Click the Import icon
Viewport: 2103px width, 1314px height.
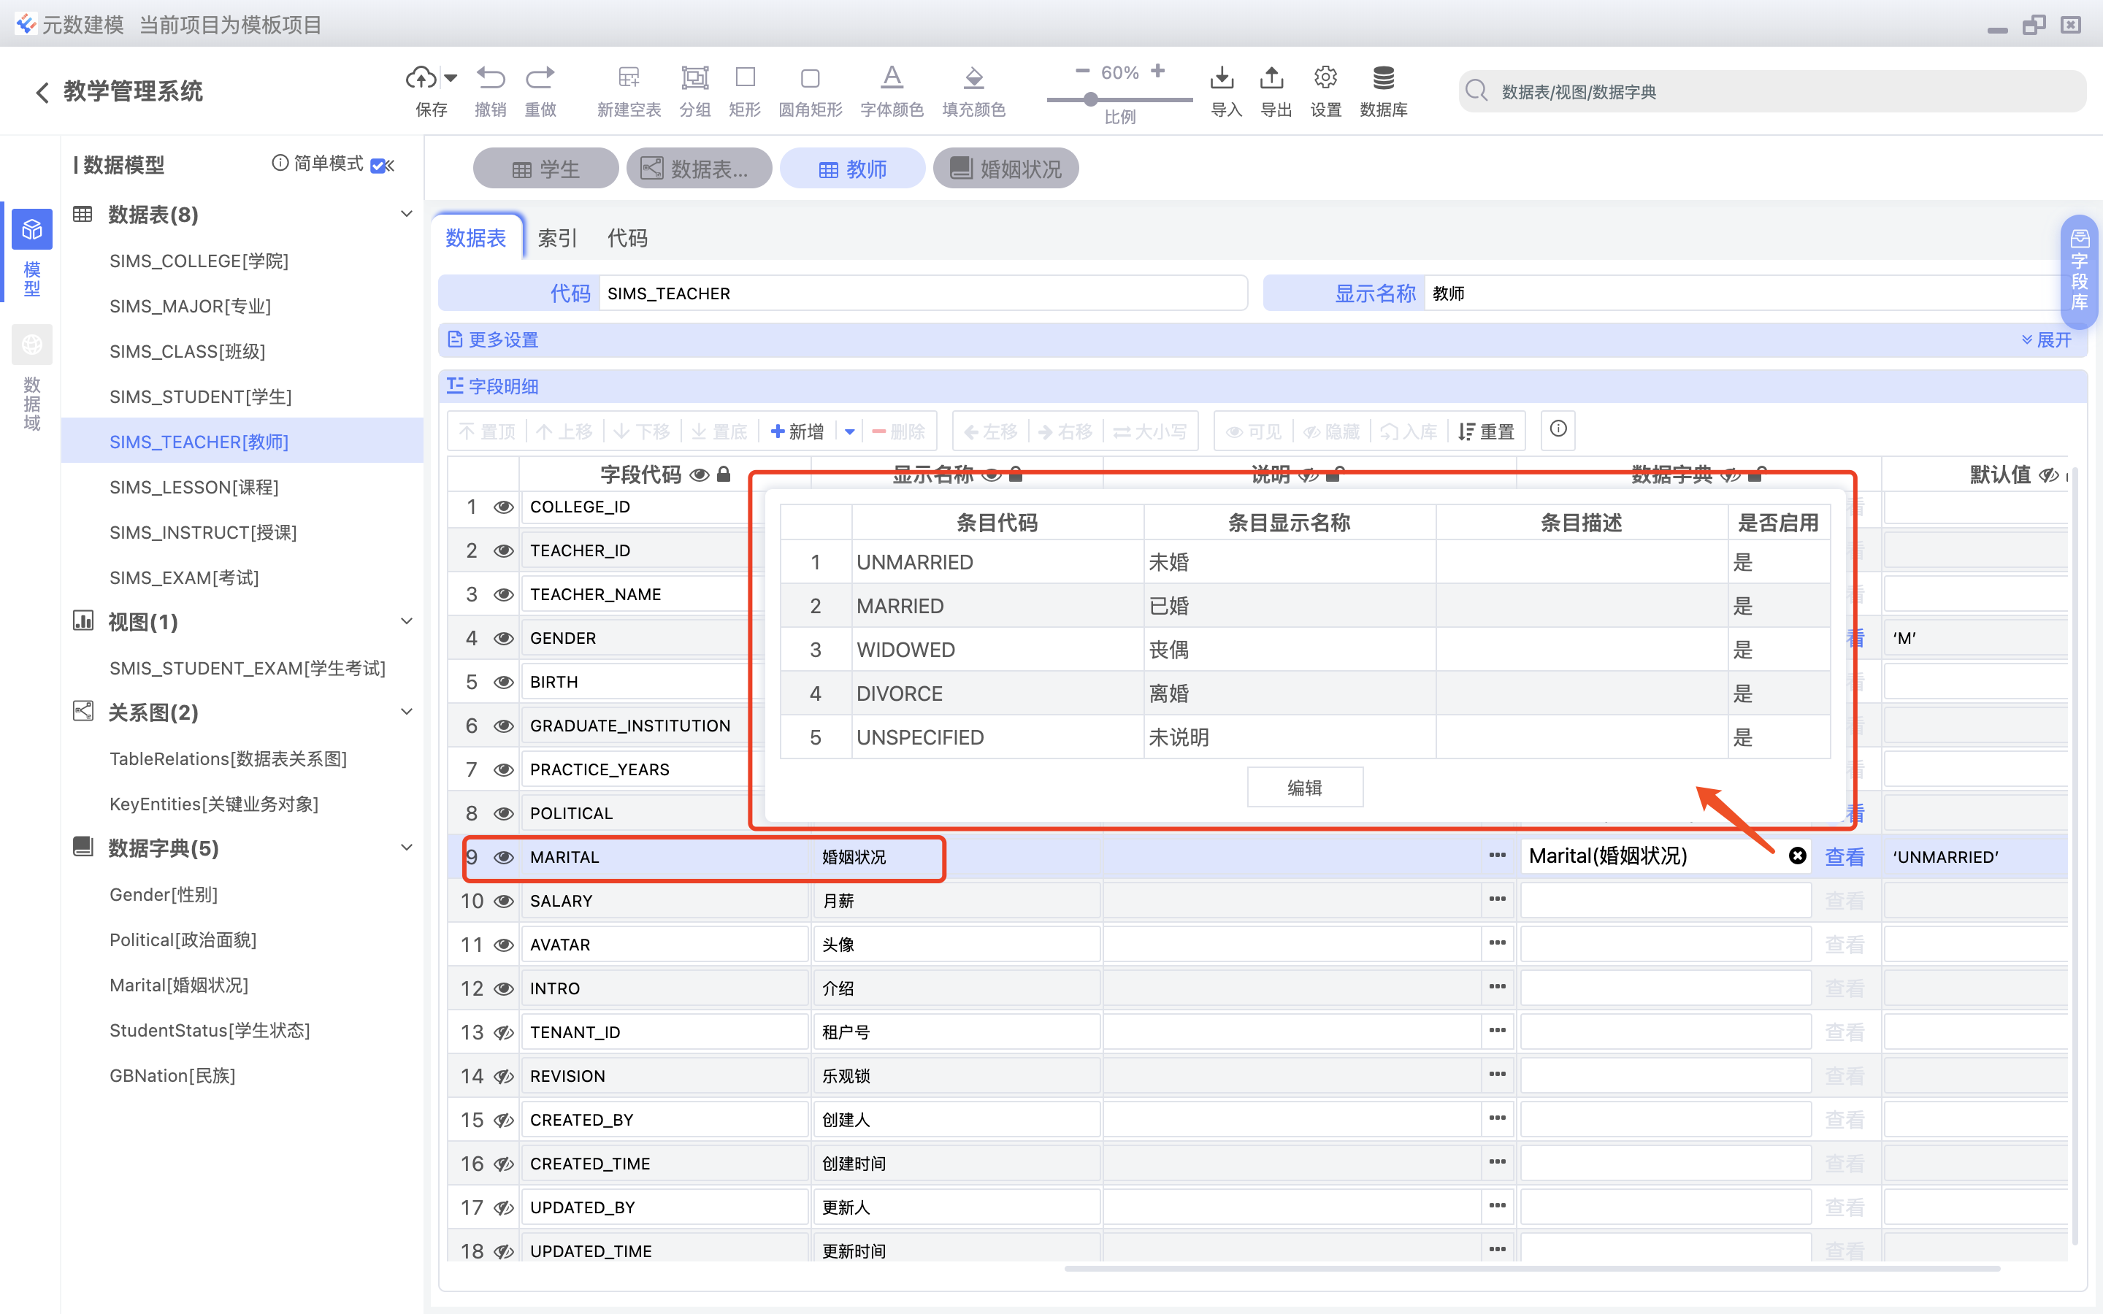tap(1222, 78)
